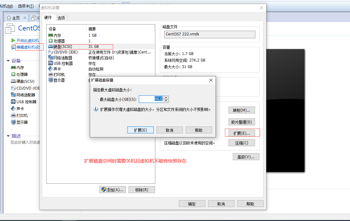This screenshot has width=350, height=221.
Task: Open the 虚拟机(M) menu
Action: [6, 6]
